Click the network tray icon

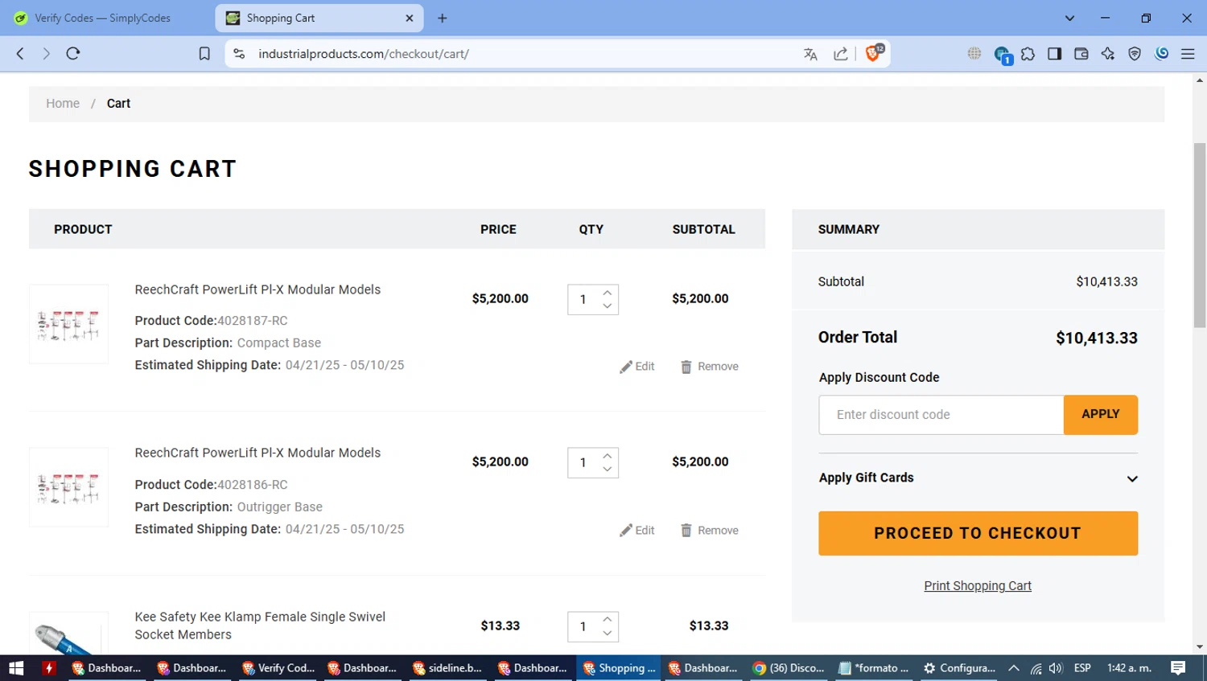pos(1036,668)
